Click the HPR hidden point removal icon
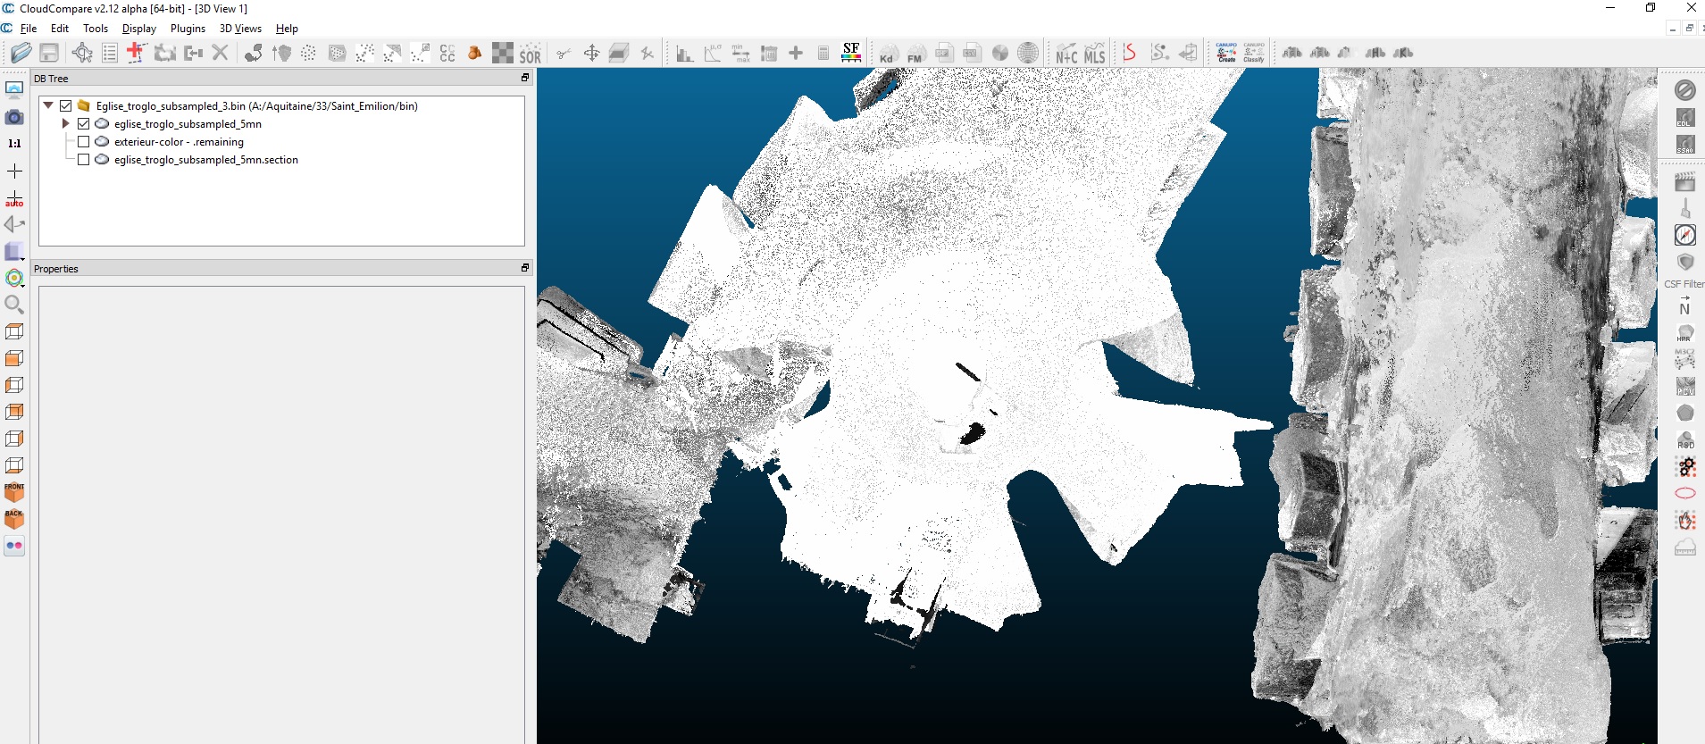Screen dimensions: 1705x744 click(1685, 333)
